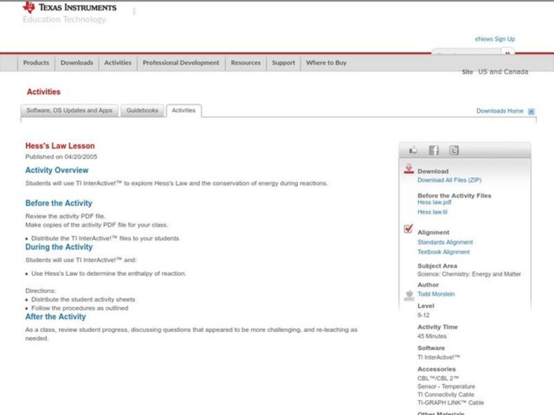Share the lesson via Twitter icon
This screenshot has width=554, height=415.
(x=454, y=150)
